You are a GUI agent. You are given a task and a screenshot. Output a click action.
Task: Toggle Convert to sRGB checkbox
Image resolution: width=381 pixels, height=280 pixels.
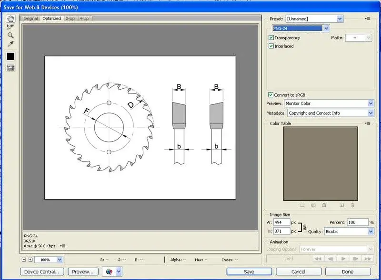point(271,95)
